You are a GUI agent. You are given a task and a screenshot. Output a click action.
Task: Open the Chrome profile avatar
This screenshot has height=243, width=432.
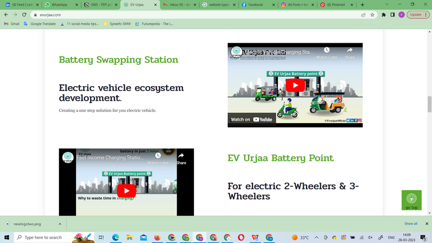click(x=402, y=15)
